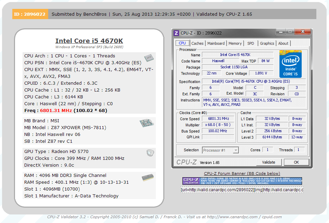Switch to the CPU tab
The image size is (329, 223).
[x=182, y=43]
